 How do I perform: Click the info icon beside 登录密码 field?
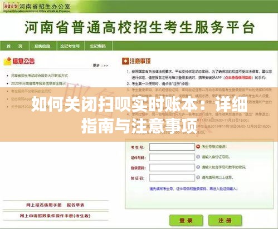(x=198, y=167)
